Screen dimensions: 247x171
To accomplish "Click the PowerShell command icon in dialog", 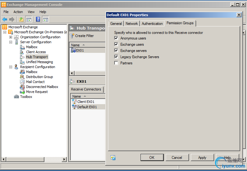I will pyautogui.click(x=113, y=157).
